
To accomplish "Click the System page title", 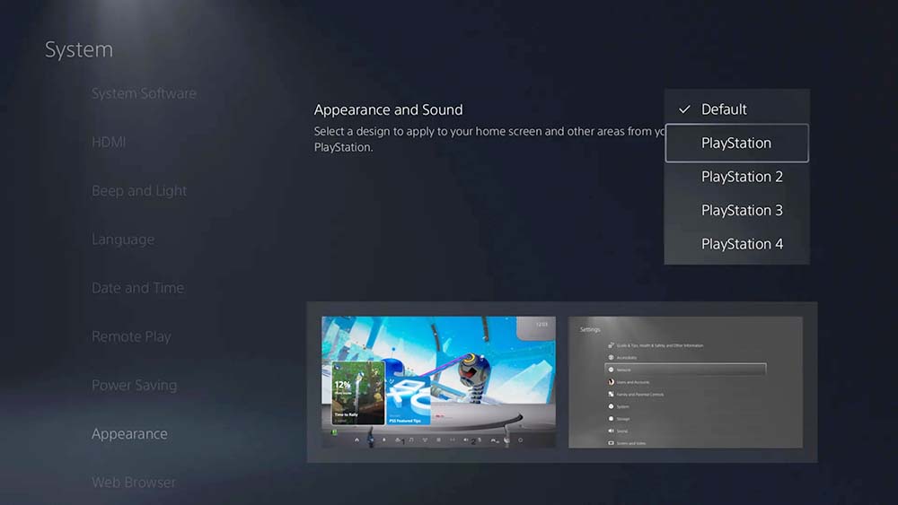I will click(x=79, y=49).
